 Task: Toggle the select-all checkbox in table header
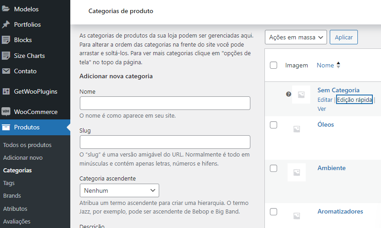(x=274, y=65)
